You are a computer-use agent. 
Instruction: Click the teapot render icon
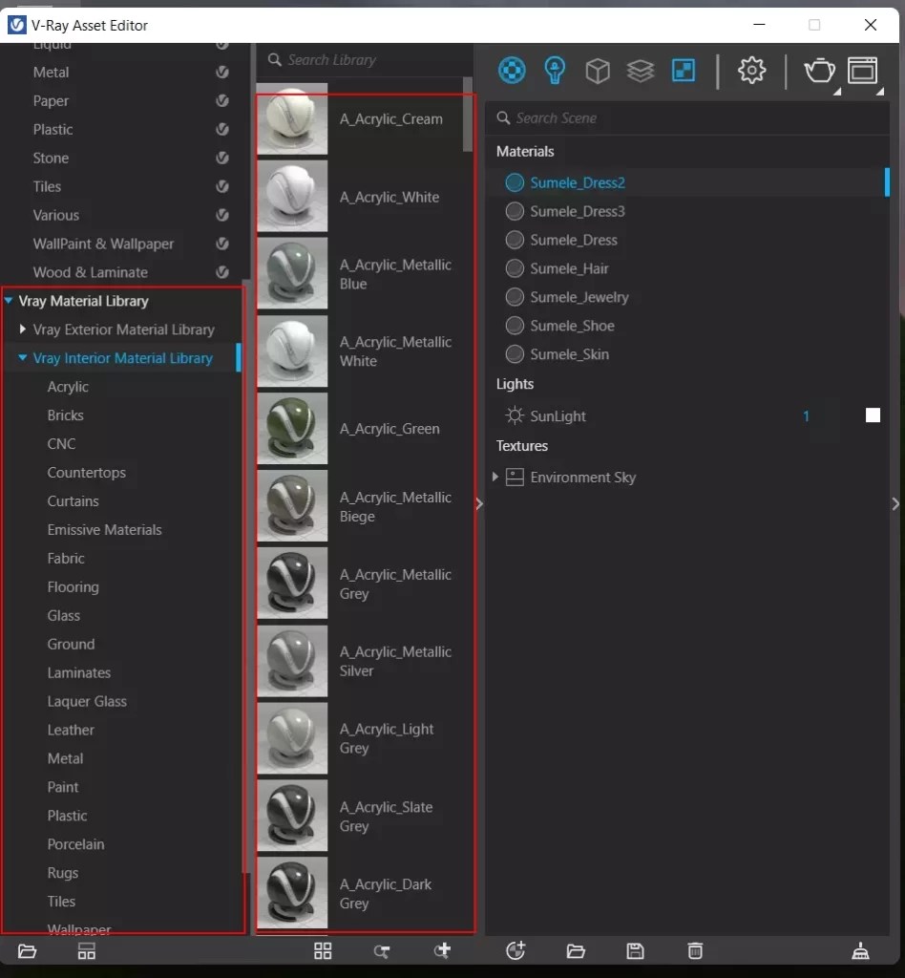[x=819, y=70]
